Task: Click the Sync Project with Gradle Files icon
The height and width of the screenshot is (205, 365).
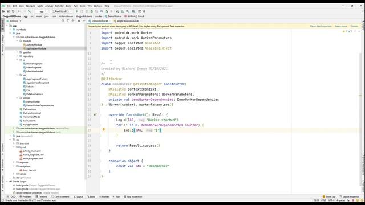Action: click(x=117, y=11)
